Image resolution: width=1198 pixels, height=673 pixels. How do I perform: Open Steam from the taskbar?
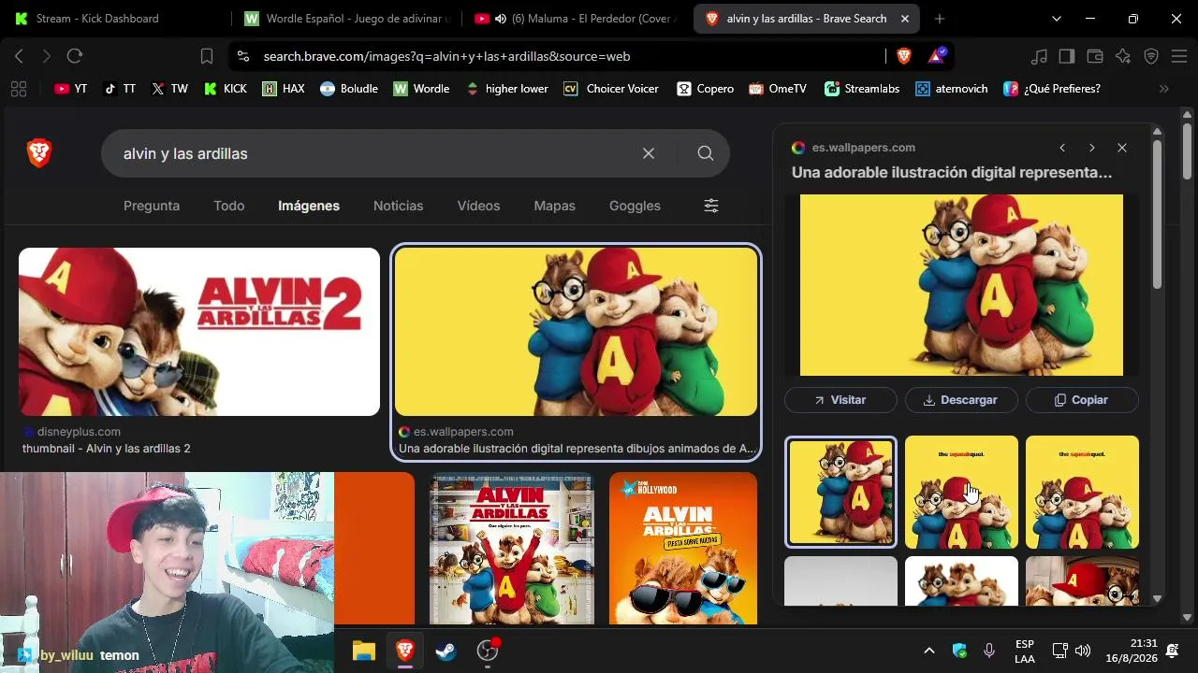(446, 651)
